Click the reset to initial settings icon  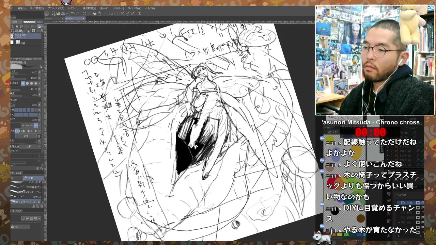click(37, 168)
